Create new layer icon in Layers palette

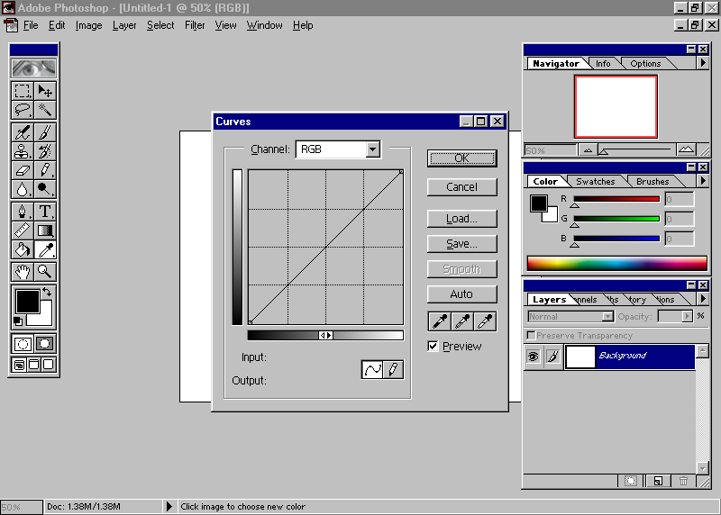(658, 481)
